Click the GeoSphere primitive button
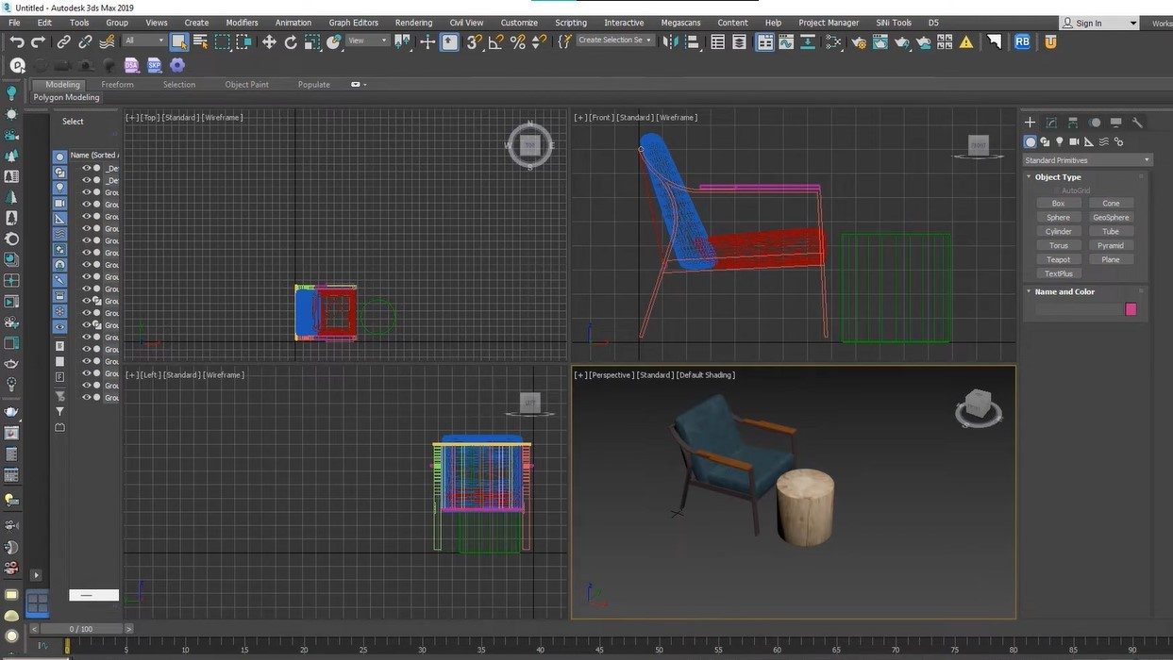 coord(1111,218)
